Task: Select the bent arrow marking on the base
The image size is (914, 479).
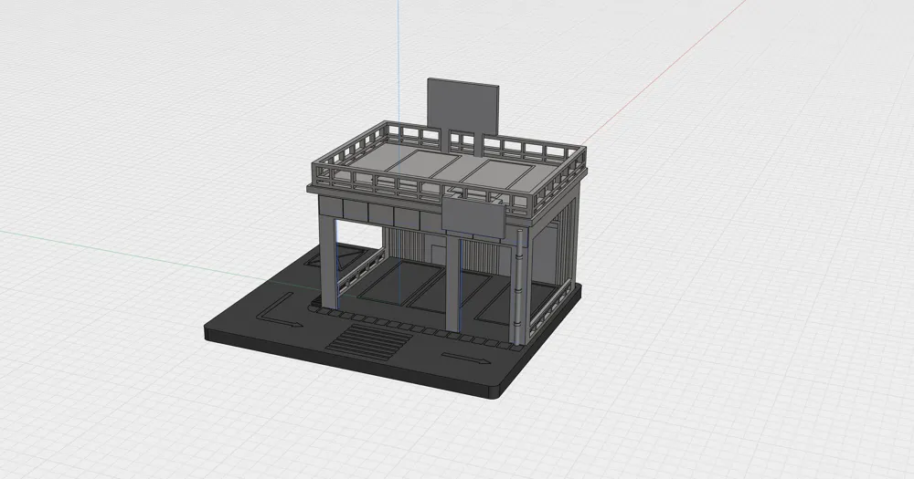Action: (x=279, y=309)
